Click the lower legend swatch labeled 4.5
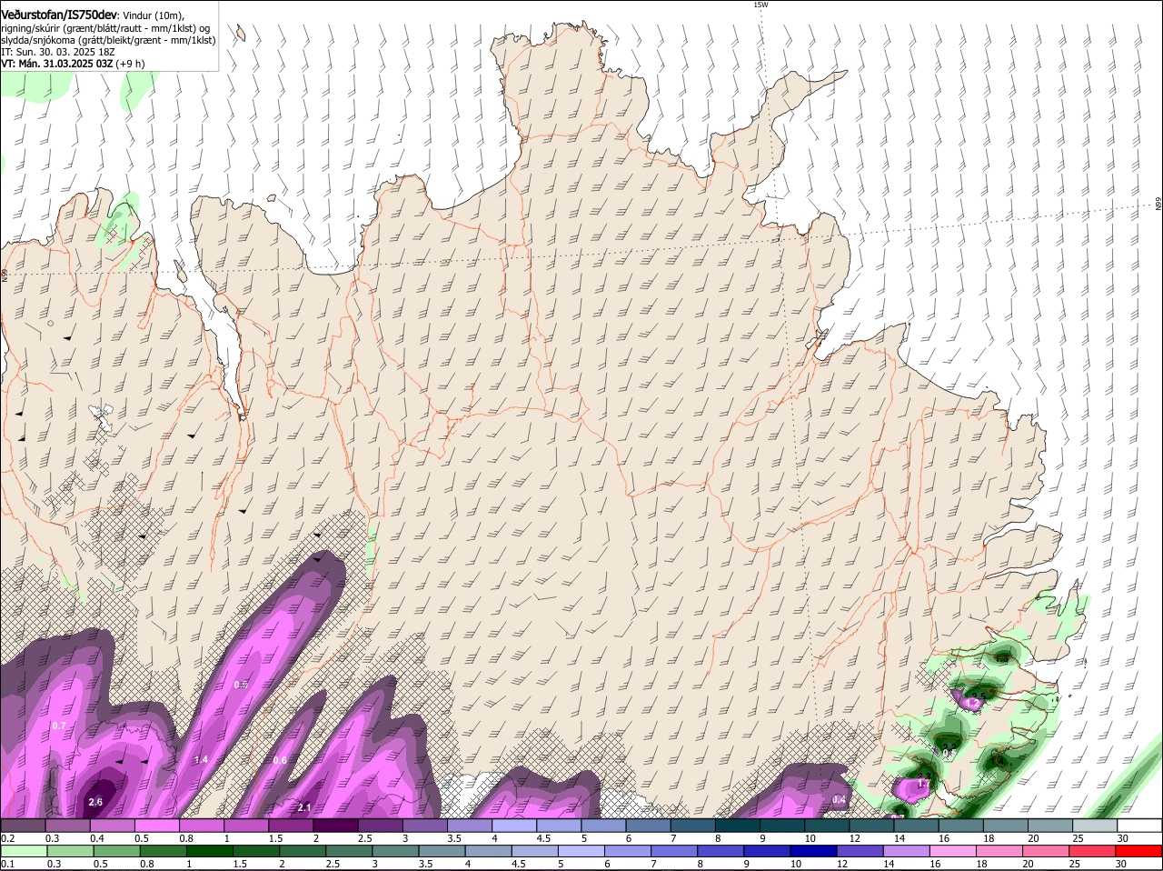1163x871 pixels. 536,851
